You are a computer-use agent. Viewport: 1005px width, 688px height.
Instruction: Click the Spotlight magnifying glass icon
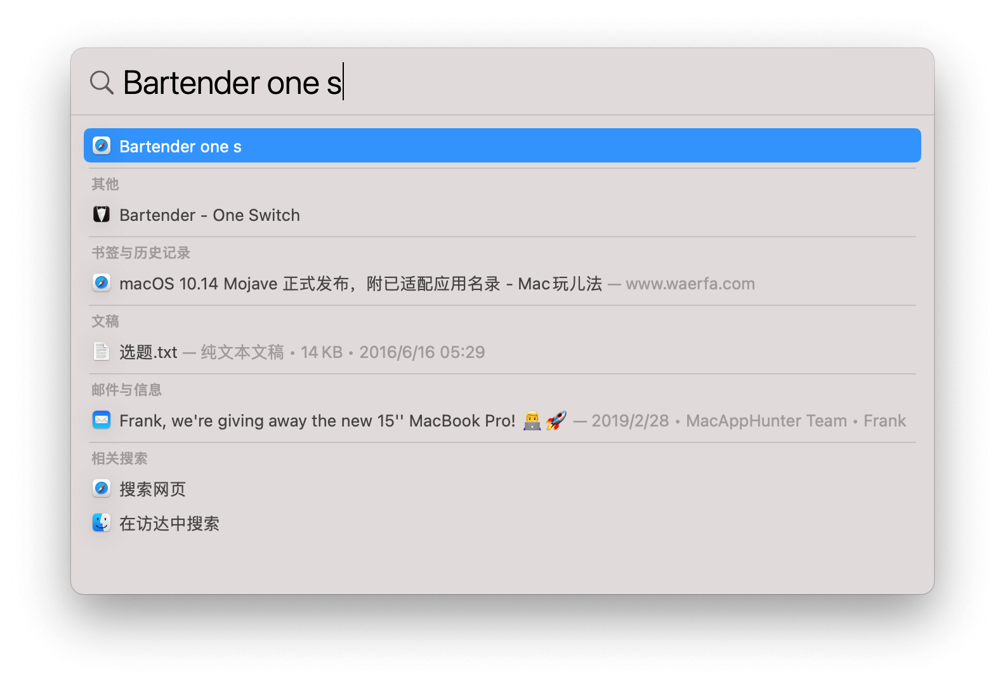click(x=102, y=83)
